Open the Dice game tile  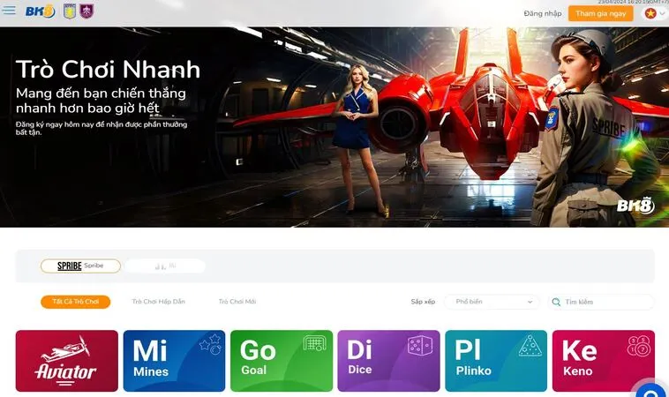click(389, 361)
